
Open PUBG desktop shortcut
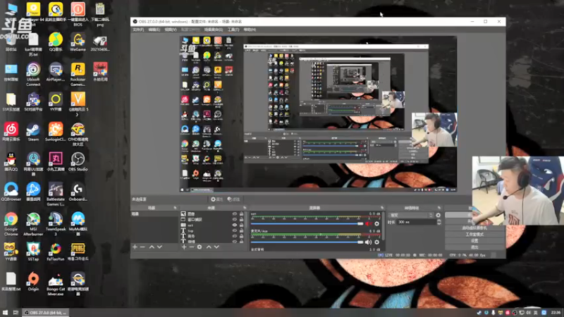tap(78, 251)
